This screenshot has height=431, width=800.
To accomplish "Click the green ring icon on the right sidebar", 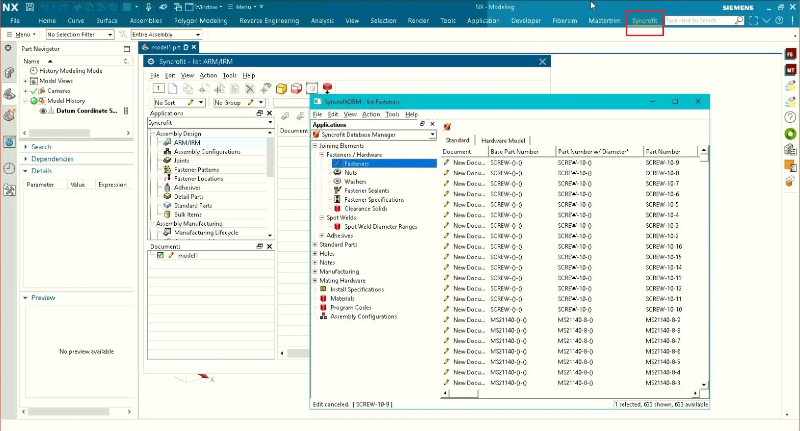I will coord(790,134).
